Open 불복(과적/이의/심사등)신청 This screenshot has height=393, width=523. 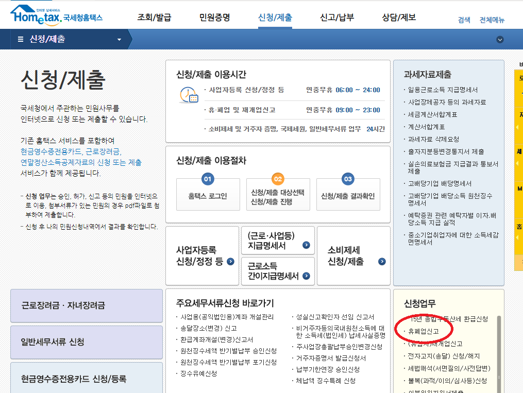click(447, 381)
